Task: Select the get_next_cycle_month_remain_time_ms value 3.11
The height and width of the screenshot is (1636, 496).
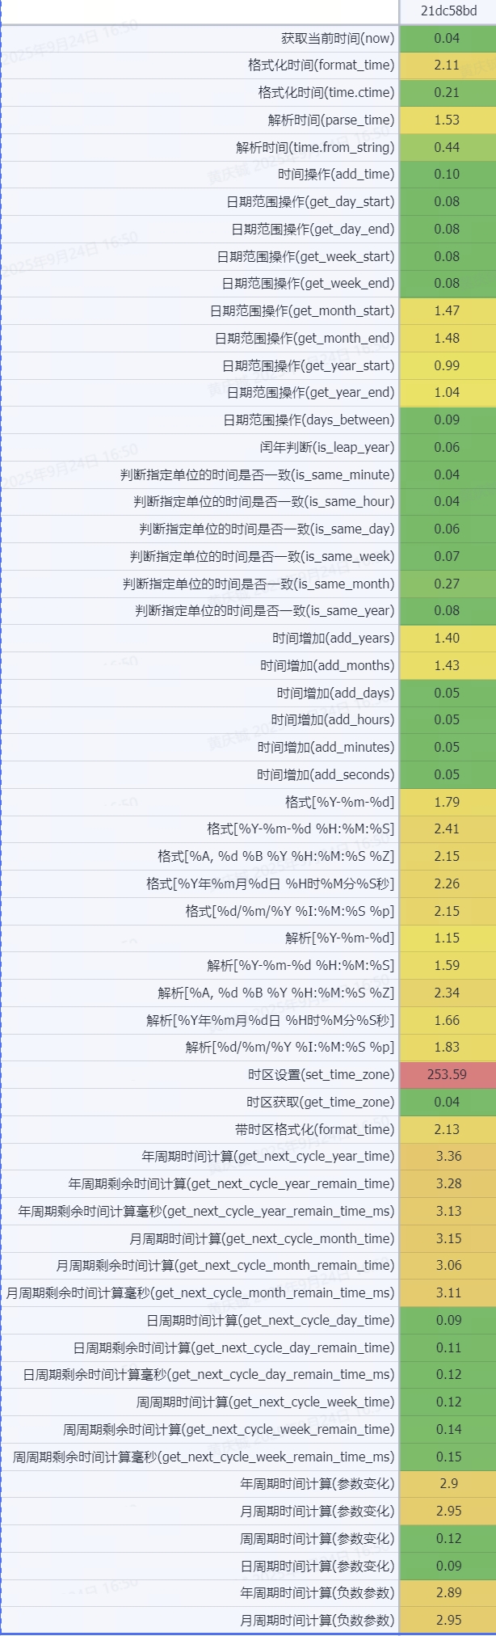Action: tap(448, 1292)
